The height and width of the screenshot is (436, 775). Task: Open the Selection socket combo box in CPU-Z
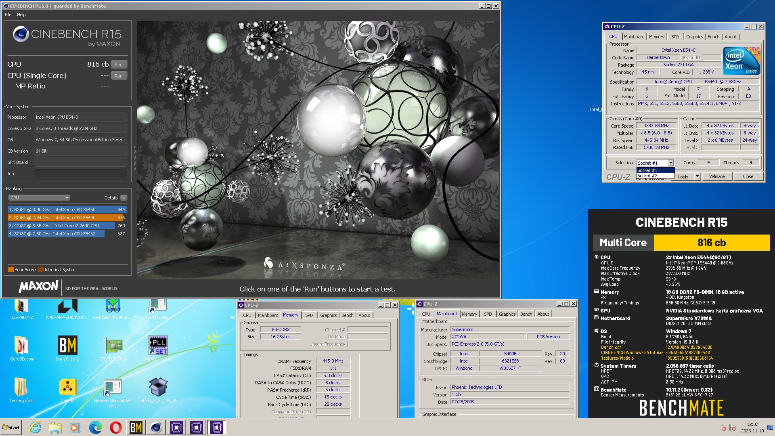(x=656, y=163)
